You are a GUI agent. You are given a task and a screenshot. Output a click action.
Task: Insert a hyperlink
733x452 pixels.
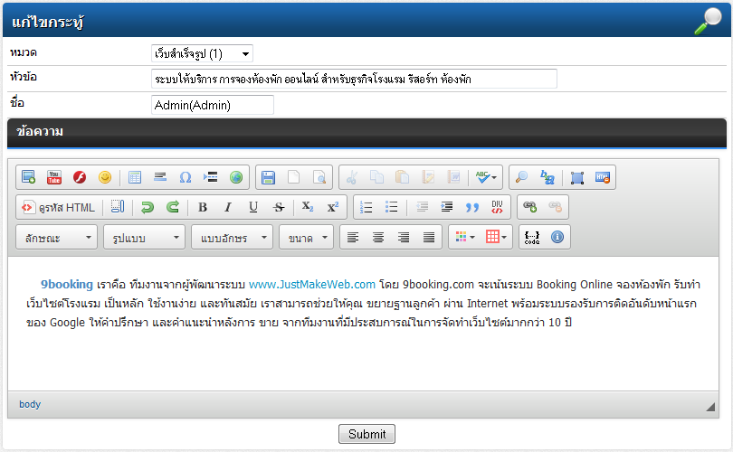point(530,207)
